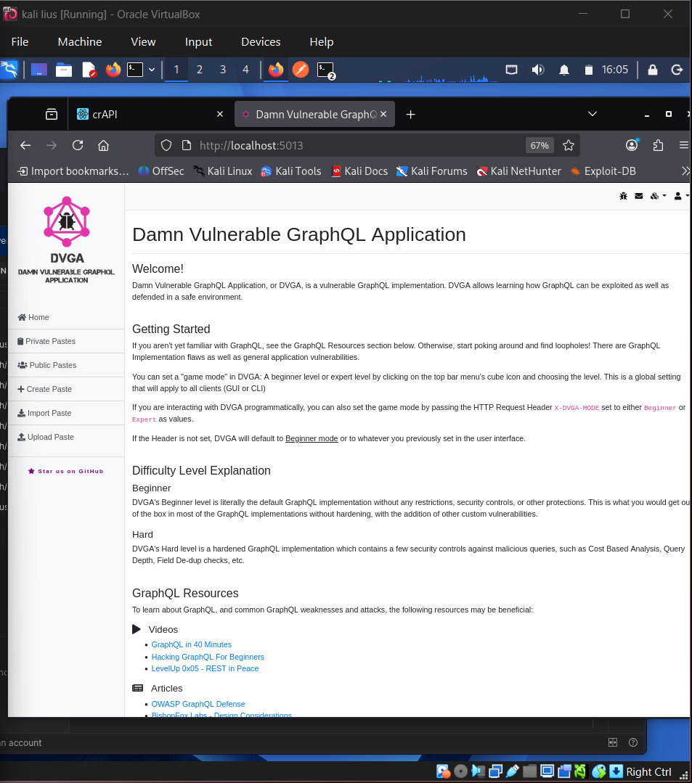Switch to the crAPI browser tab
The image size is (692, 783).
150,115
